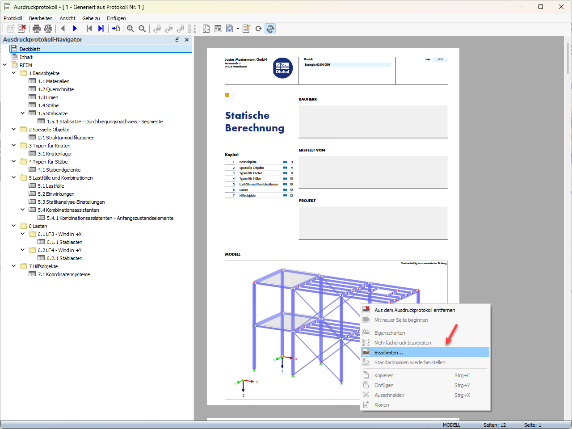Viewport: 572px width, 429px height.
Task: Choose Mehrfachdruck bearbeiten entry
Action: (x=425, y=343)
